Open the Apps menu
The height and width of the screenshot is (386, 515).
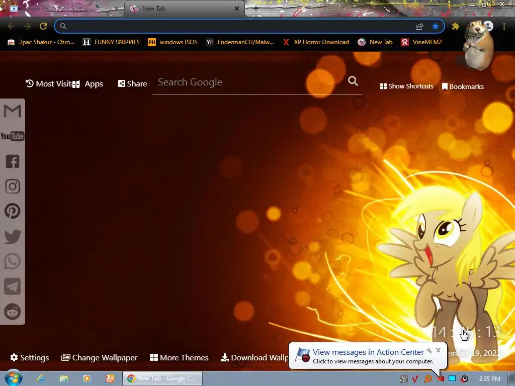[88, 84]
